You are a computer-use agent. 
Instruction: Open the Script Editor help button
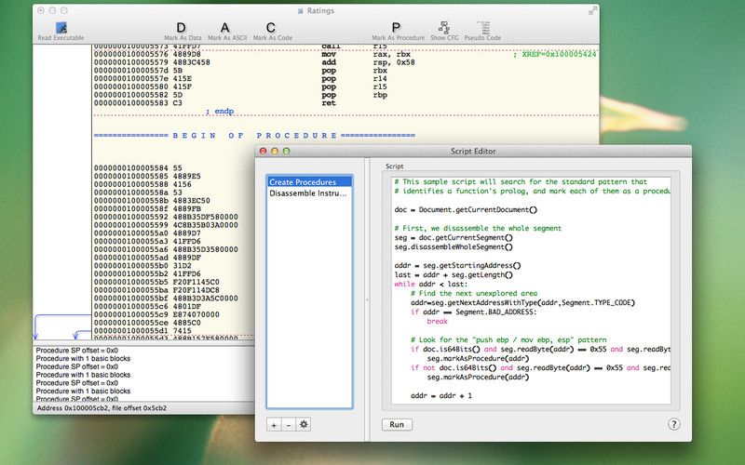coord(674,424)
